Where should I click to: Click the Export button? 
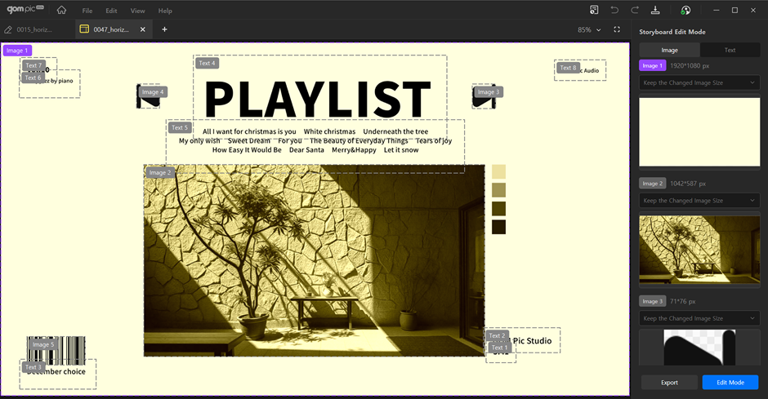[x=669, y=382]
